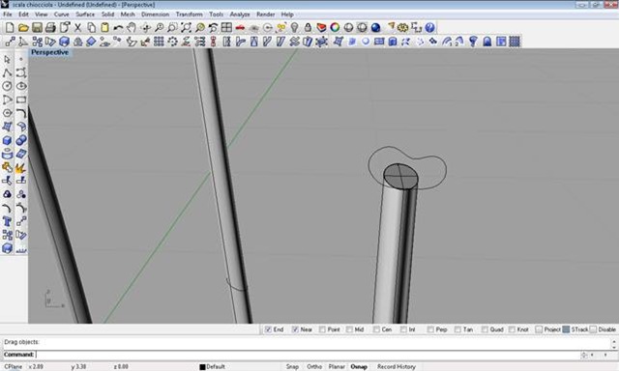Toggle the Ortho status bar mode

click(x=314, y=367)
